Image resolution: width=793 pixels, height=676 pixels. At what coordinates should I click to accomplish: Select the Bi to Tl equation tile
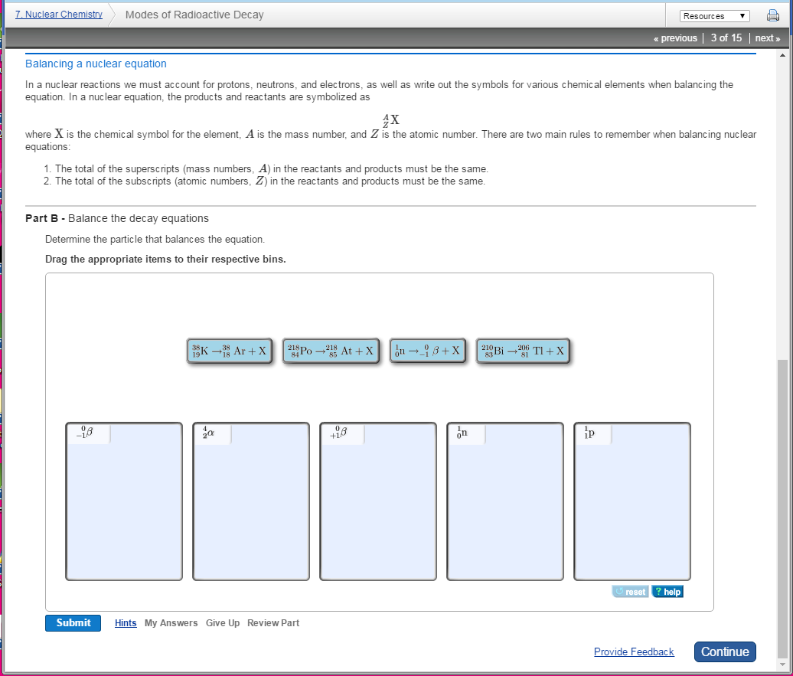click(x=523, y=351)
